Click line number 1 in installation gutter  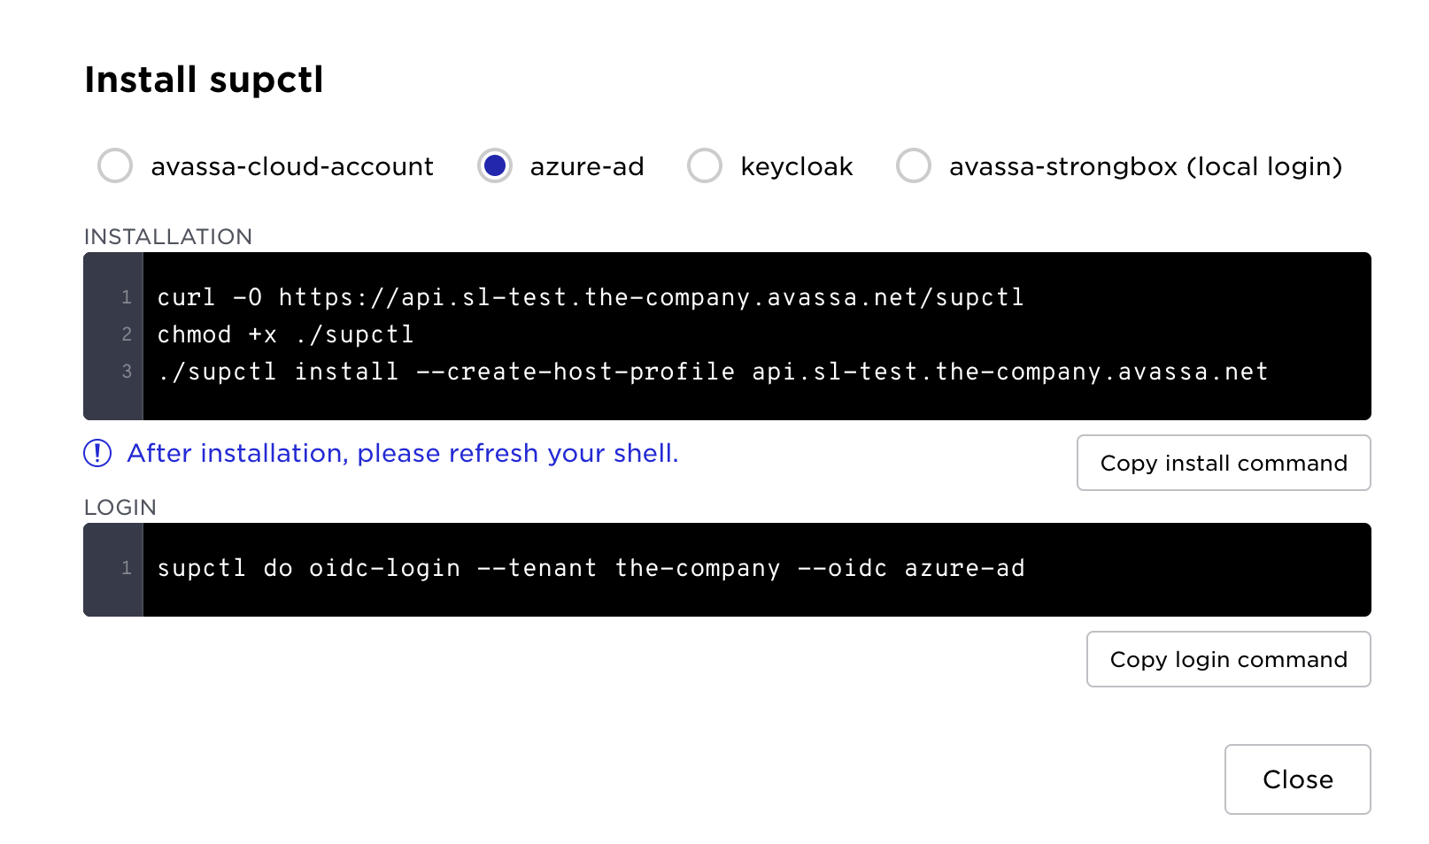(x=127, y=297)
